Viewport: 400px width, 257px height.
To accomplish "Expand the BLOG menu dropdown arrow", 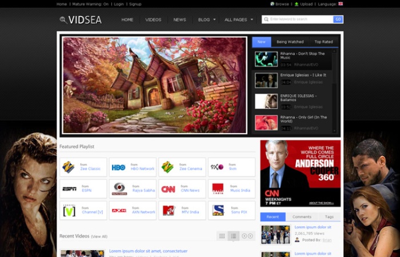I will (214, 19).
